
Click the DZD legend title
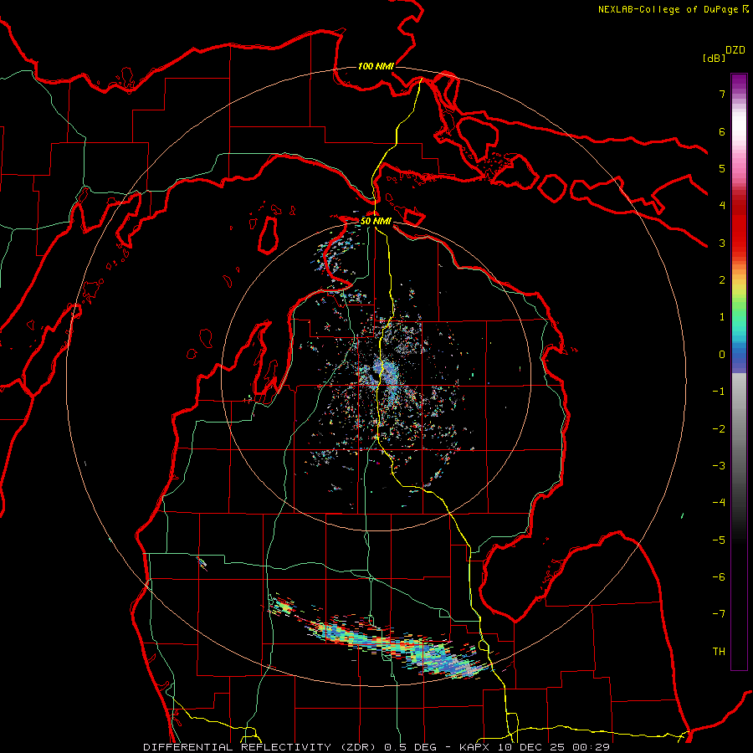735,50
